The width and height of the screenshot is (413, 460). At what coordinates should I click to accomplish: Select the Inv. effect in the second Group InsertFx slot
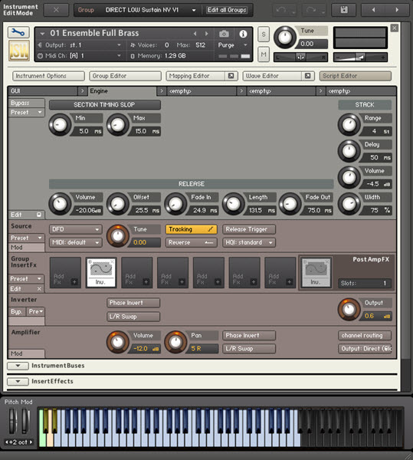click(x=101, y=272)
